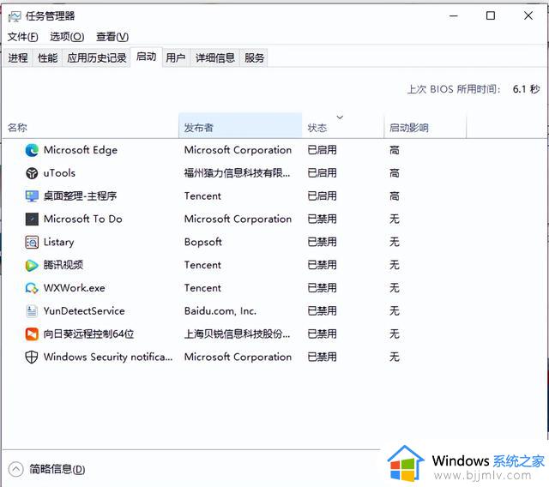The height and width of the screenshot is (487, 549).
Task: Maximize the Task Manager window
Action: coord(491,15)
